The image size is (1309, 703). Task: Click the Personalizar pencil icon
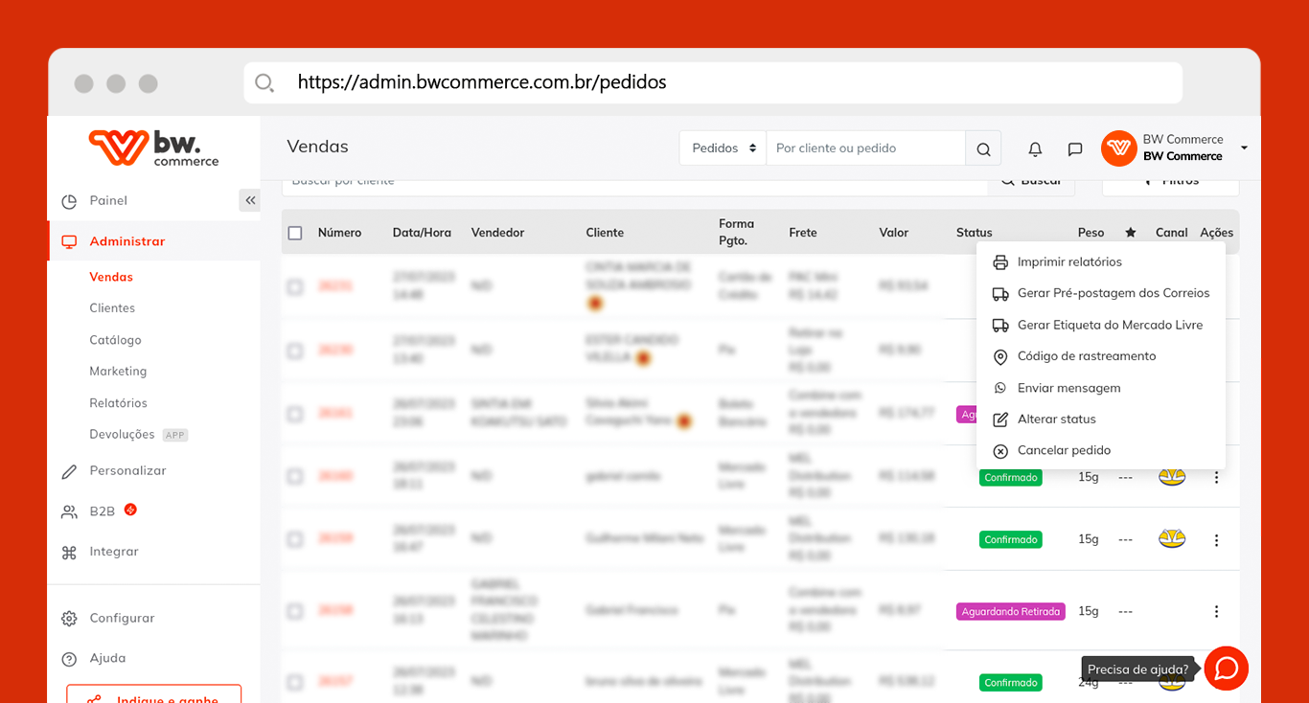pos(69,472)
